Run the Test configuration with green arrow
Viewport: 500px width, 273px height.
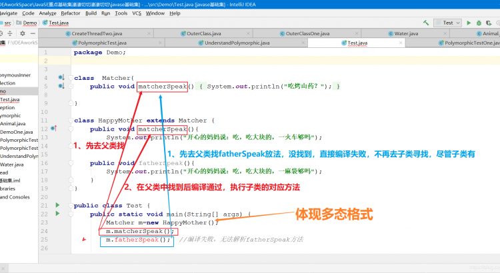tap(469, 22)
